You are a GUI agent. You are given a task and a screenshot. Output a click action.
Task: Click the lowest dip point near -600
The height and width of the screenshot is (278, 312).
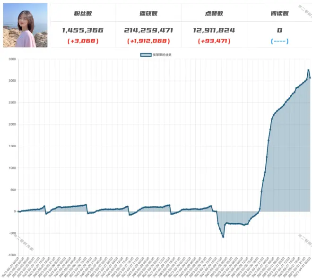[x=223, y=237]
